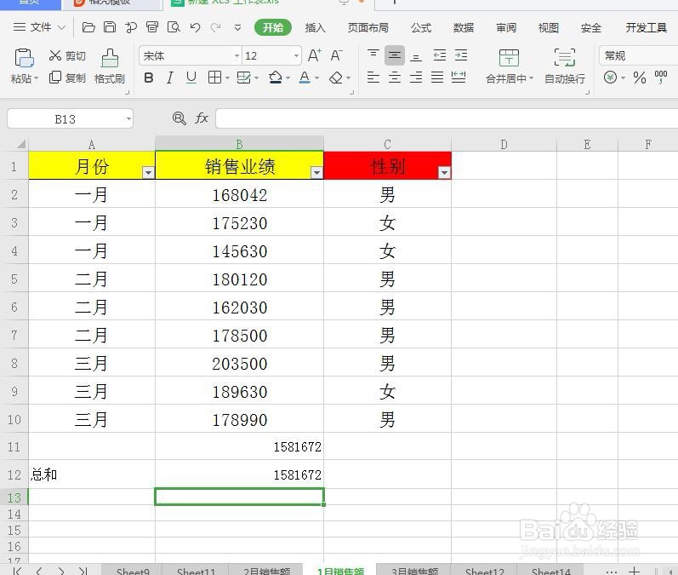This screenshot has height=575, width=678.
Task: Decrease font size with A- icon
Action: click(x=336, y=55)
